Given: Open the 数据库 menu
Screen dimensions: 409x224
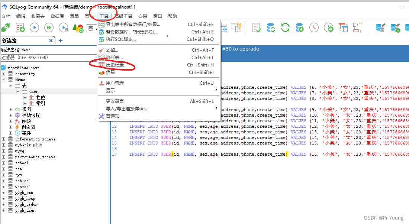Looking at the screenshot, I should point(57,16).
